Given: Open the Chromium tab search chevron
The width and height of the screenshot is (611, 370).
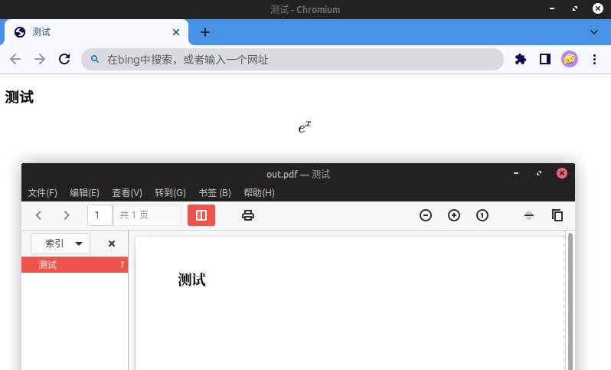Looking at the screenshot, I should pos(594,32).
